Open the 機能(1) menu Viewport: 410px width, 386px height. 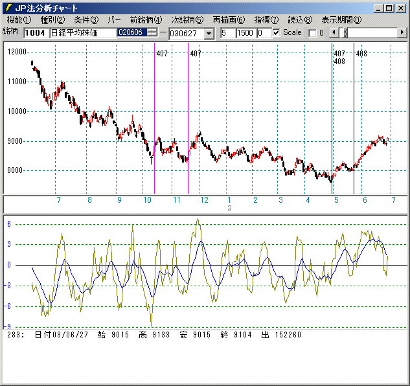[19, 20]
